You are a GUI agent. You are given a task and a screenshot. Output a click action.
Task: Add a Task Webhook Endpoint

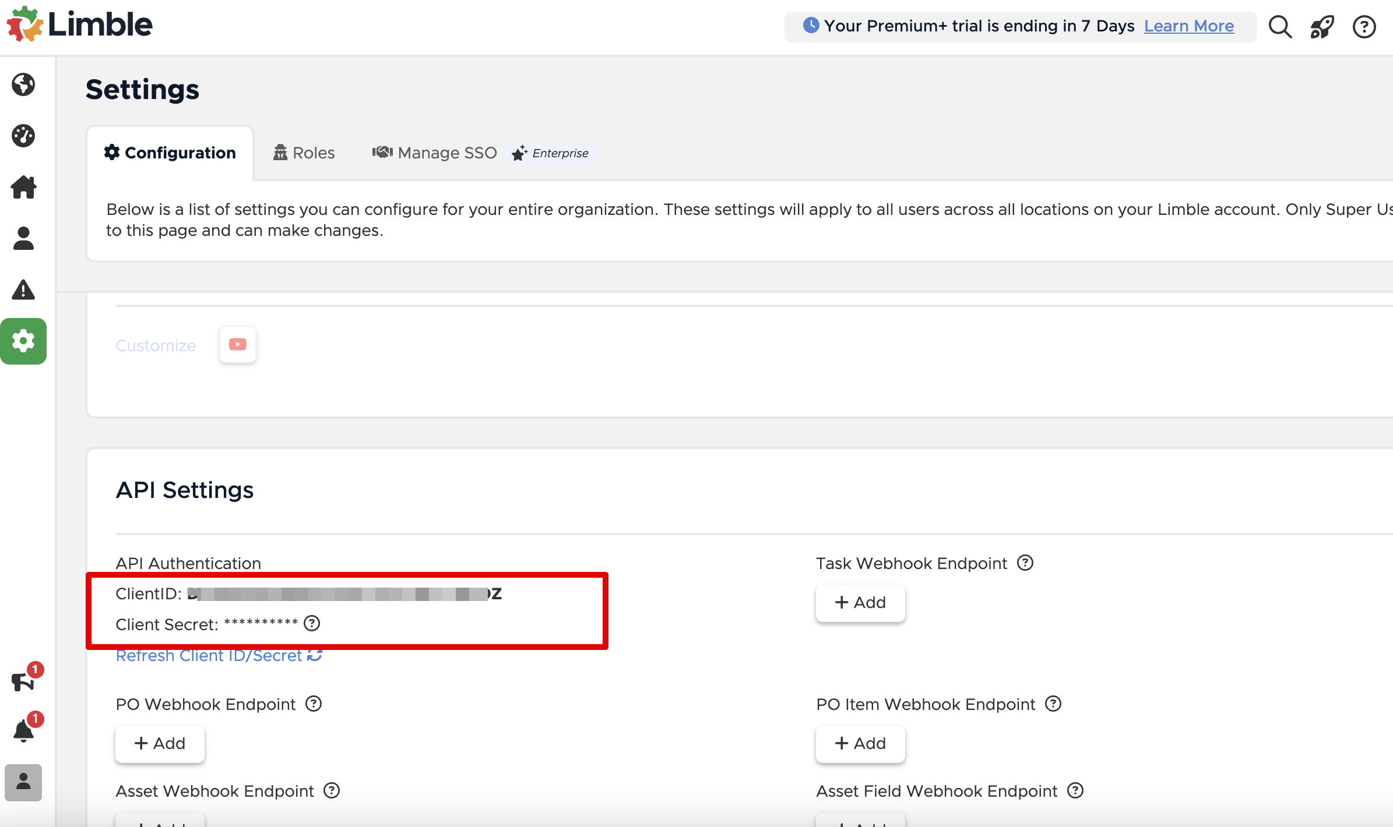point(860,603)
